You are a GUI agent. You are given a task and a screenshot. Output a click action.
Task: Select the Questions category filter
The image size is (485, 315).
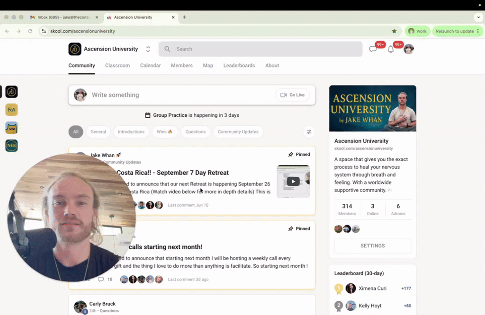tap(196, 132)
